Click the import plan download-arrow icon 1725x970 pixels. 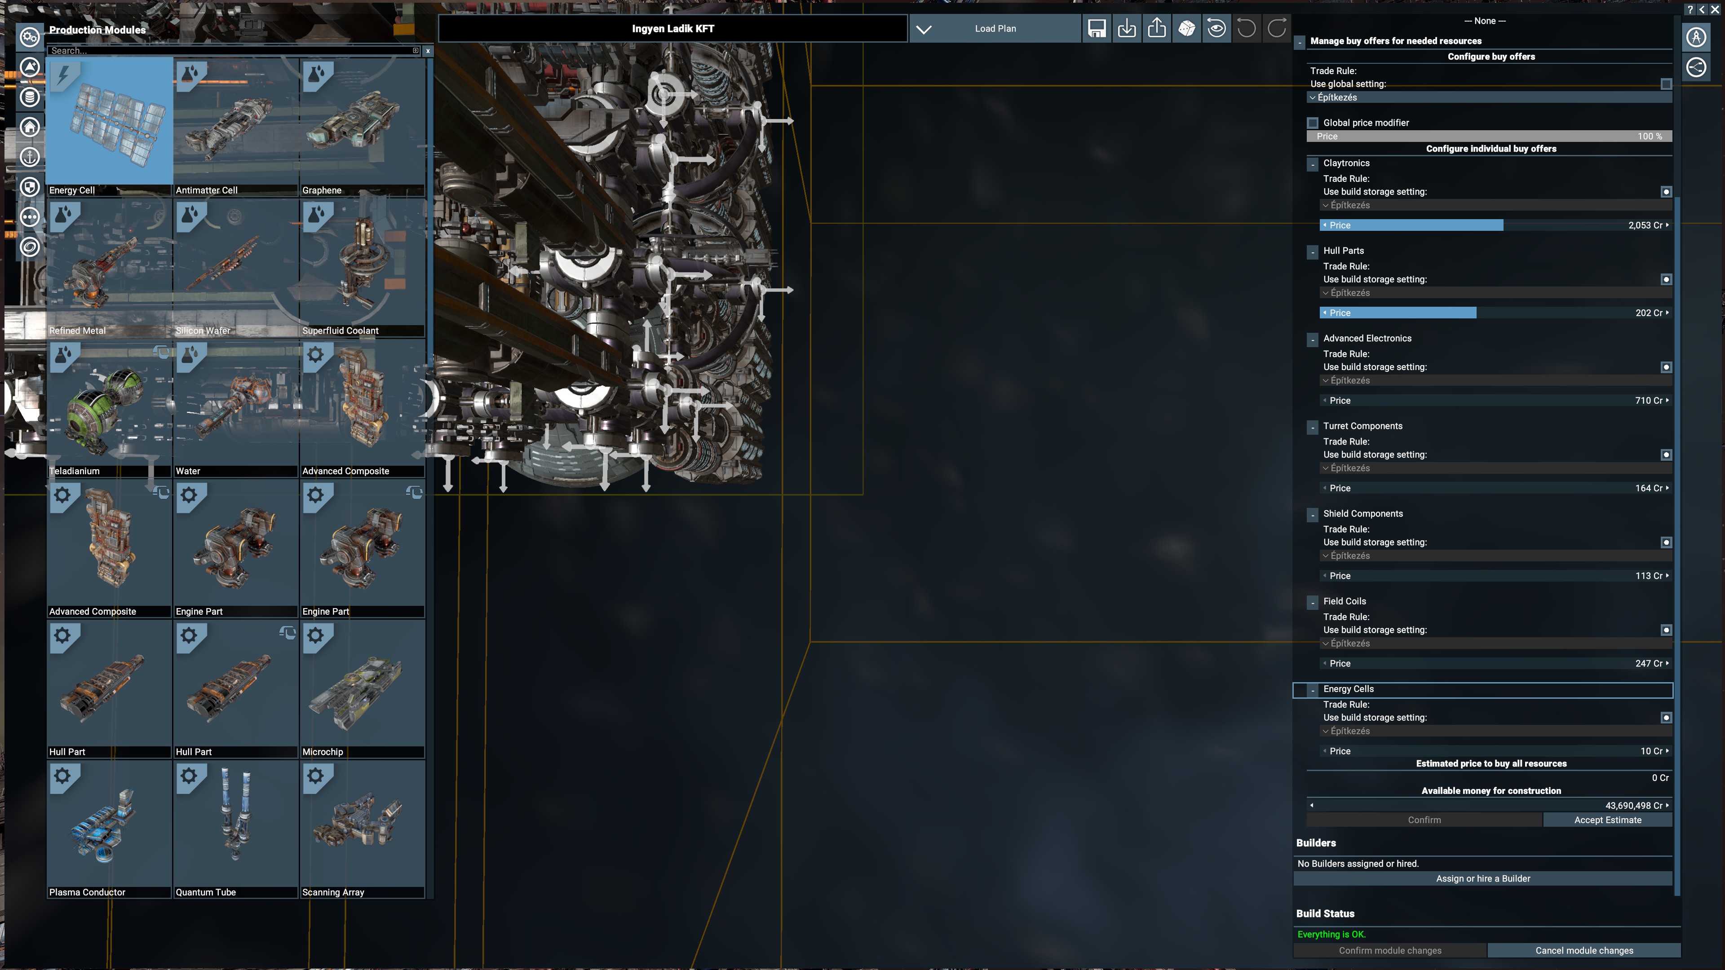1127,29
